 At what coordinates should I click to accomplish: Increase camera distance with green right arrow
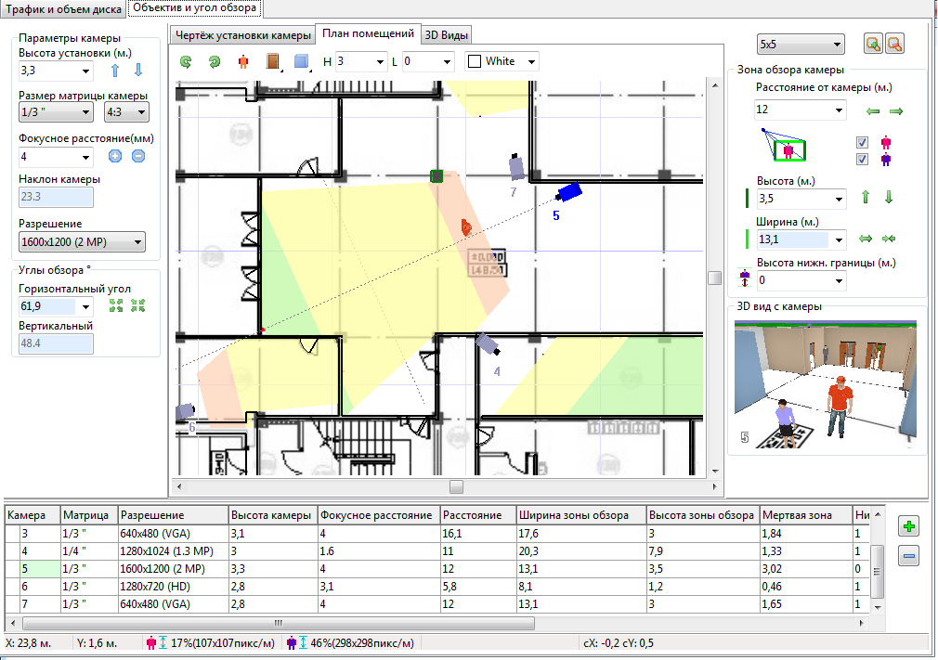tap(896, 111)
